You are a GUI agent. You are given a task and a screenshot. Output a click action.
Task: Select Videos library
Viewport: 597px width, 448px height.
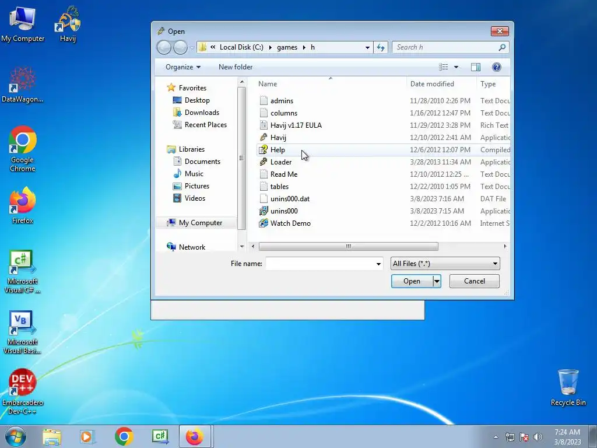coord(189,198)
